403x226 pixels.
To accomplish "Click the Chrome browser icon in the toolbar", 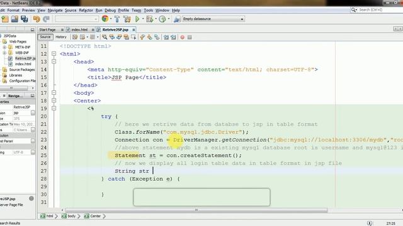I will coord(105,19).
